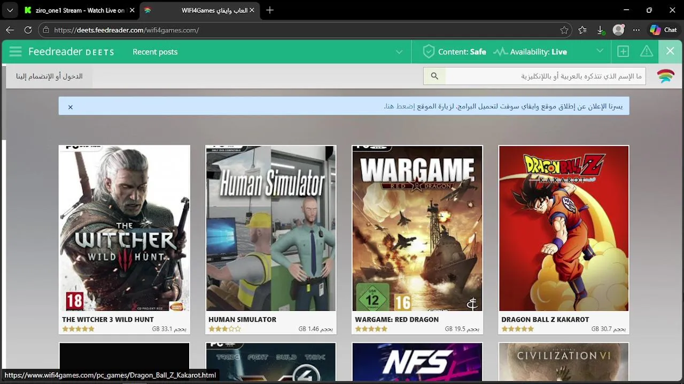The height and width of the screenshot is (384, 684).
Task: Click the 33.1 GB size text
Action: point(169,329)
